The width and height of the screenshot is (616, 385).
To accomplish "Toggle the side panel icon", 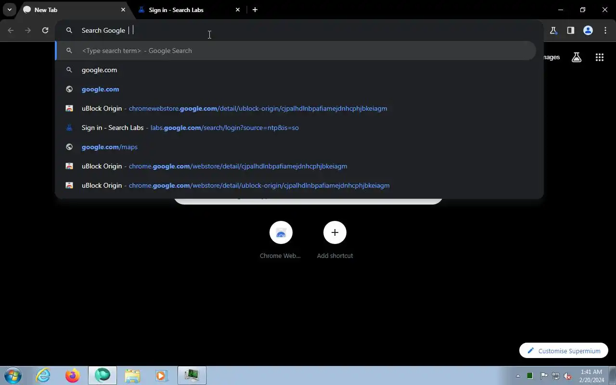I will point(571,30).
